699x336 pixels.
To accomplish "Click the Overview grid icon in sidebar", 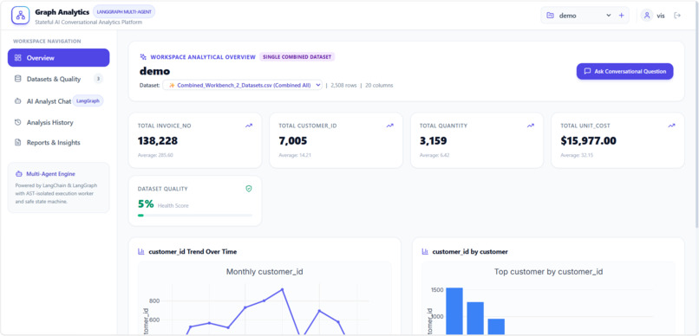I will 18,58.
